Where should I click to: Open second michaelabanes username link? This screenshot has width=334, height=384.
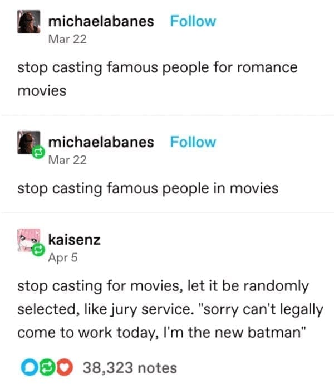click(101, 142)
